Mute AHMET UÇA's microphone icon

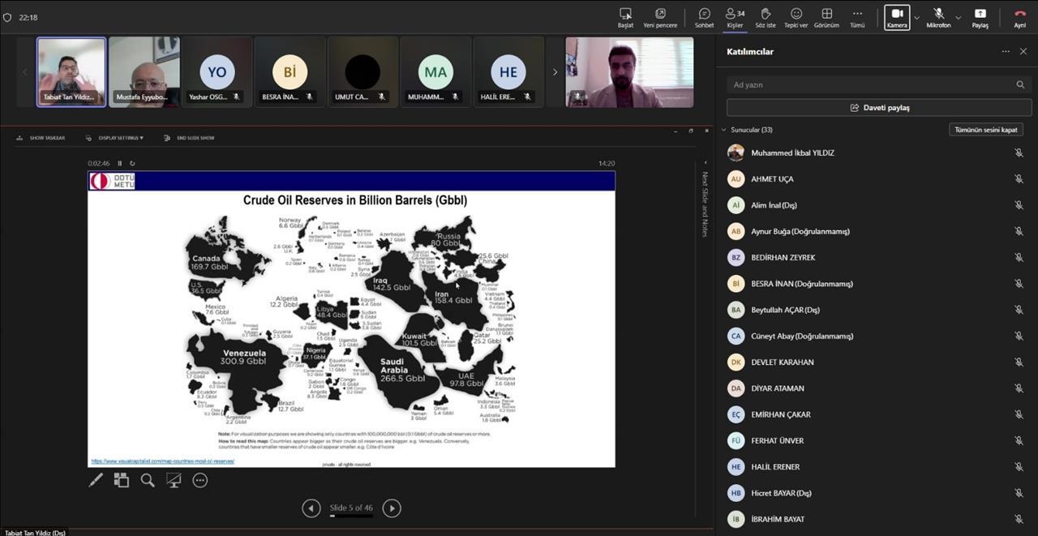click(1019, 179)
